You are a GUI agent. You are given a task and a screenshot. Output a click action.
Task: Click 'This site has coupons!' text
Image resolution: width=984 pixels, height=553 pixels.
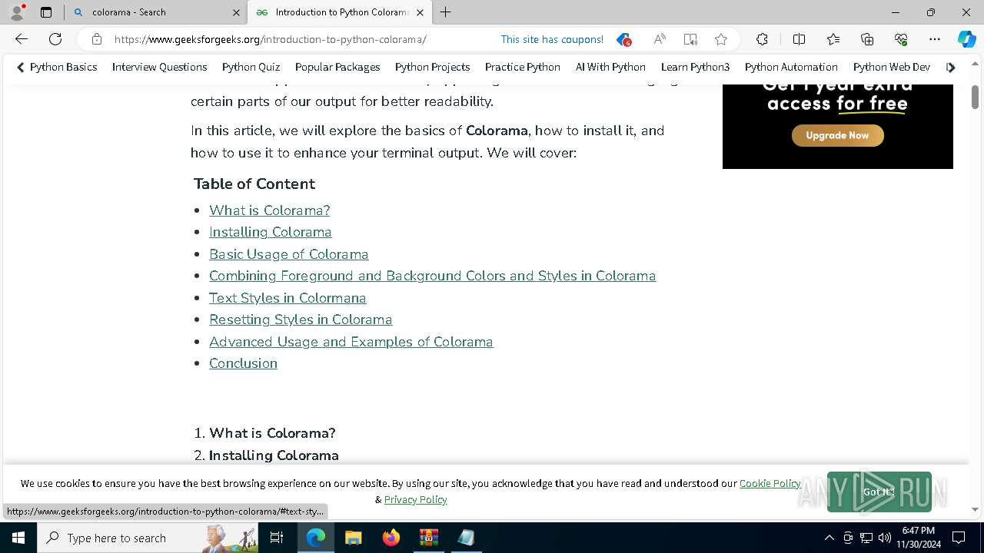[x=552, y=39]
